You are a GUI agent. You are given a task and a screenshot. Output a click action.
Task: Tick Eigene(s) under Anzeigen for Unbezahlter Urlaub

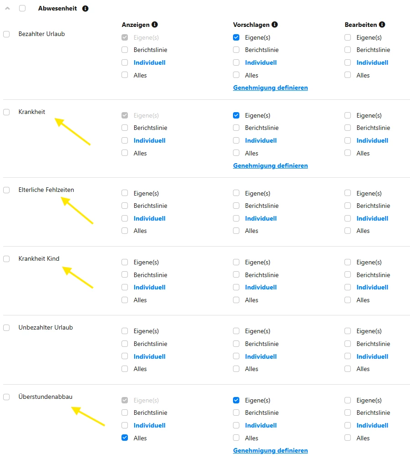pos(125,331)
